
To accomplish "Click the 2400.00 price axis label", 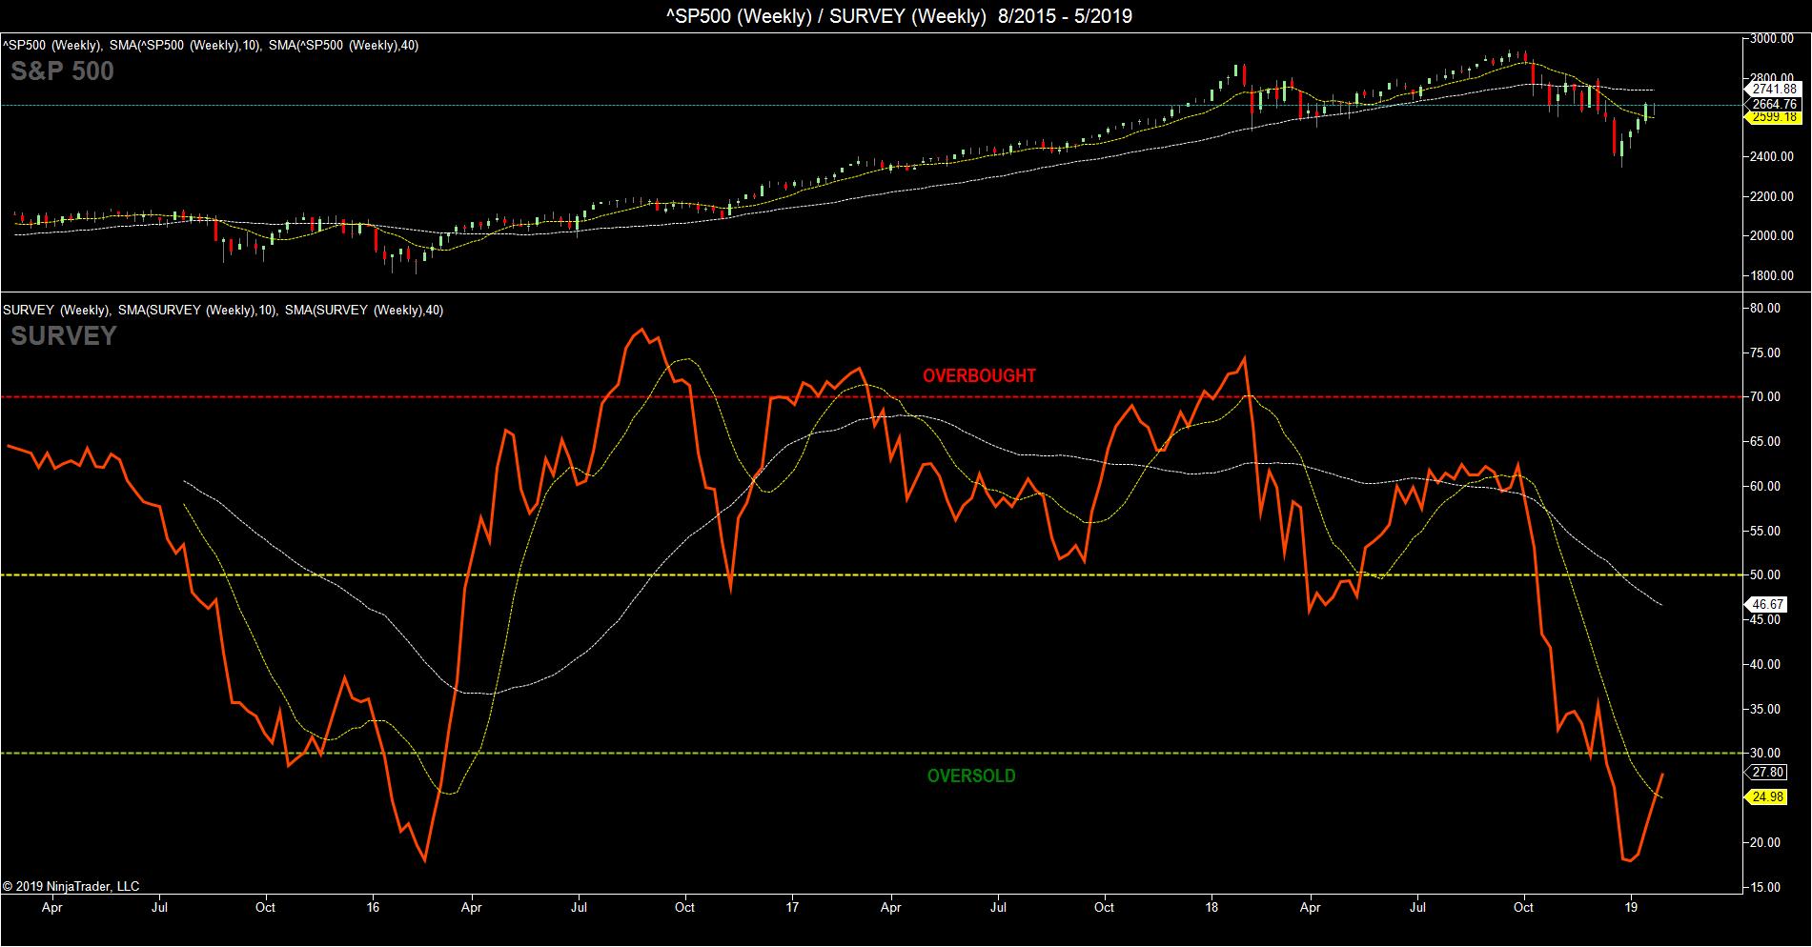I will (1772, 156).
